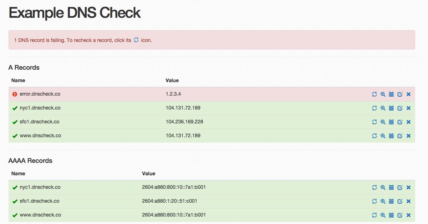428x224 pixels.
Task: Open history calendar for nyc1.dnscheck.co AAAA record
Action: (x=392, y=187)
